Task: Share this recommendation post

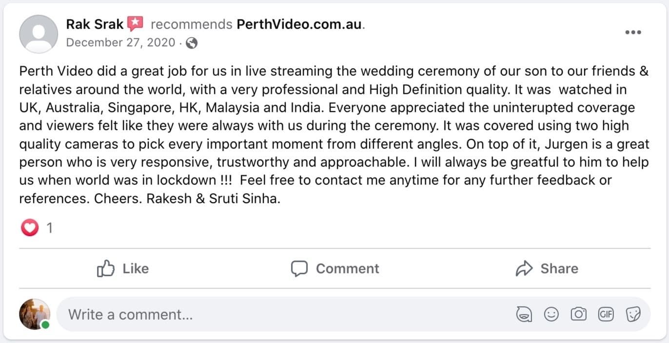Action: [x=547, y=268]
